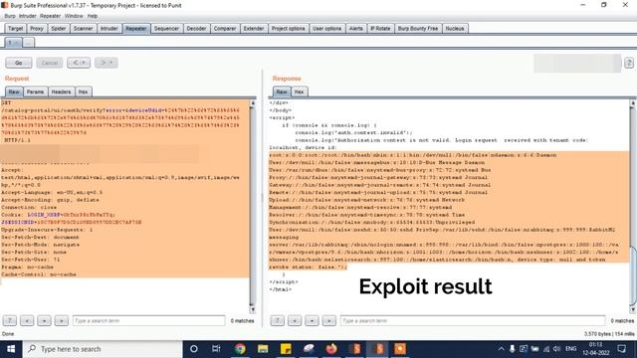
Task: Open the Window menu
Action: [74, 16]
